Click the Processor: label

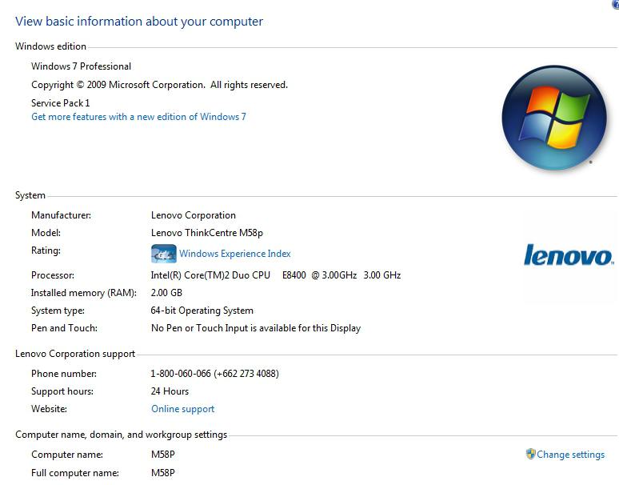pos(53,275)
